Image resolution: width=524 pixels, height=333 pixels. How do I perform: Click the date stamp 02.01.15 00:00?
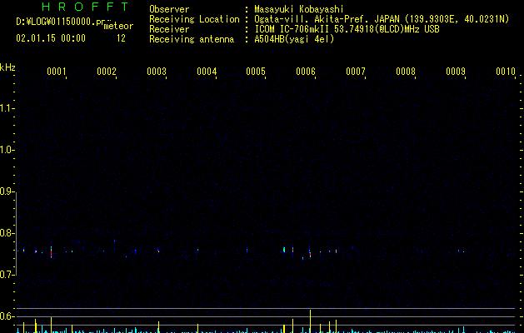tap(51, 38)
